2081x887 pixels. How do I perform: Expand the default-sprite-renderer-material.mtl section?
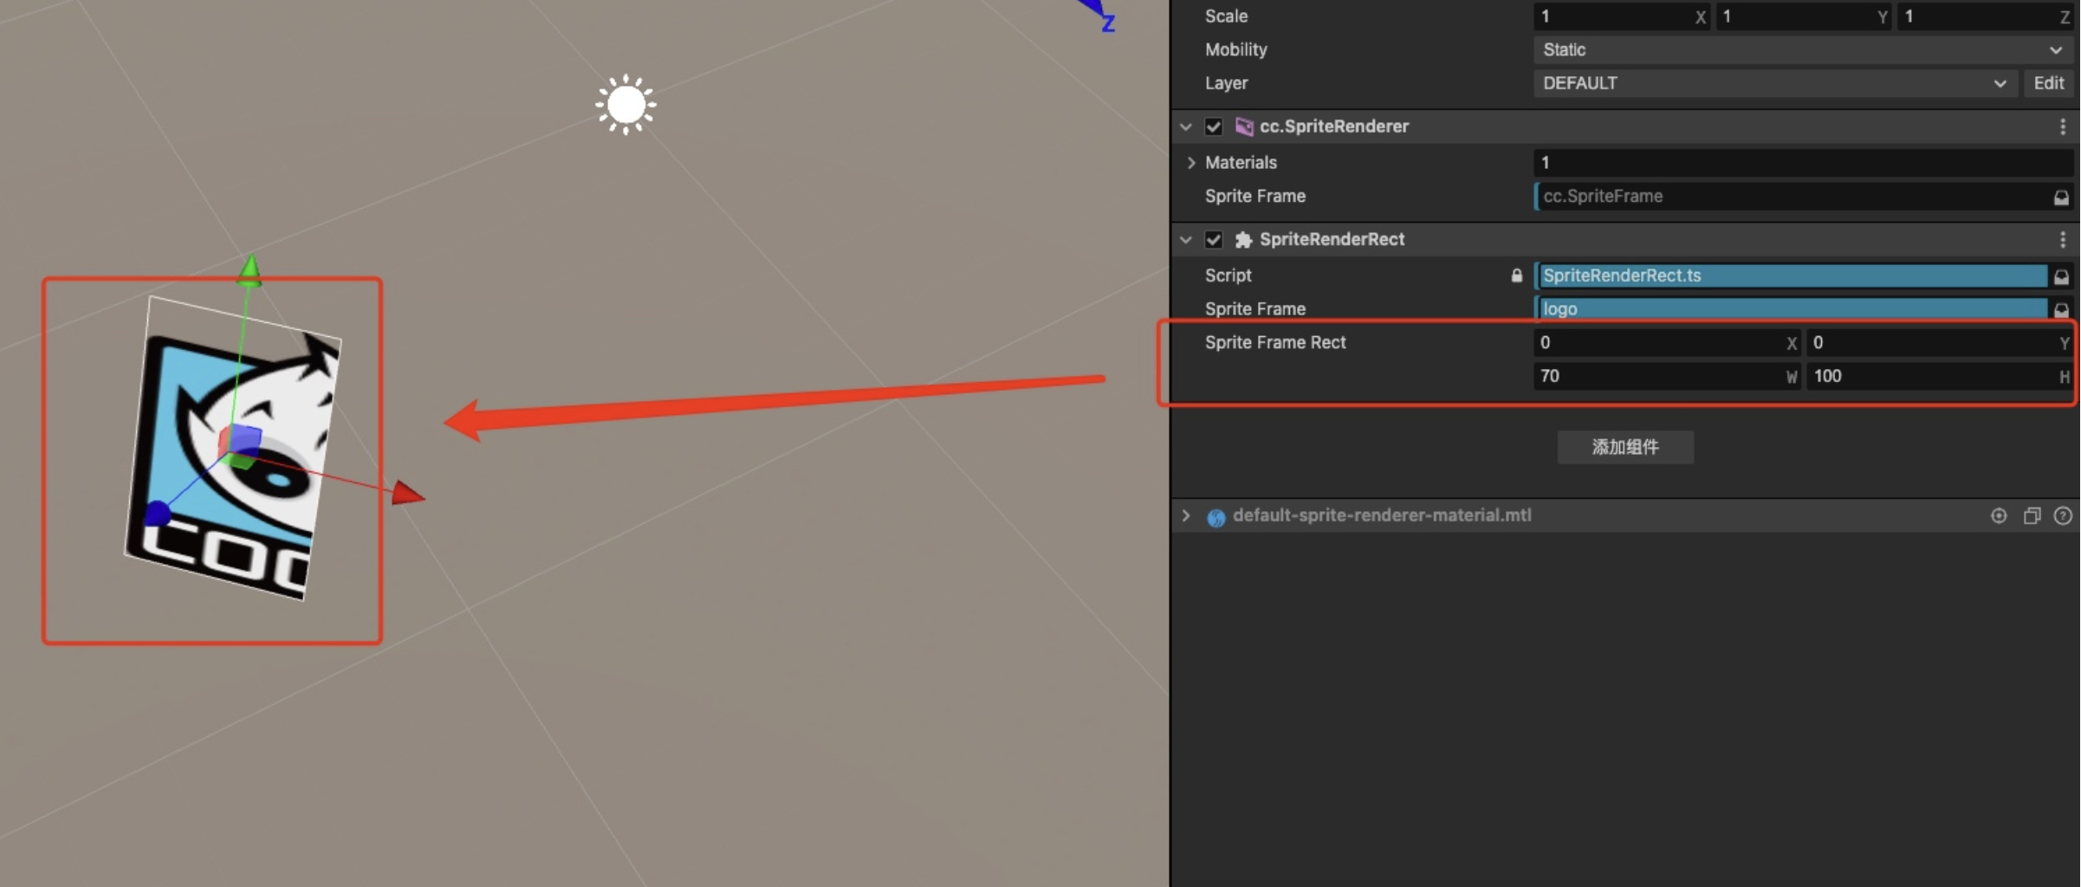[x=1186, y=516]
